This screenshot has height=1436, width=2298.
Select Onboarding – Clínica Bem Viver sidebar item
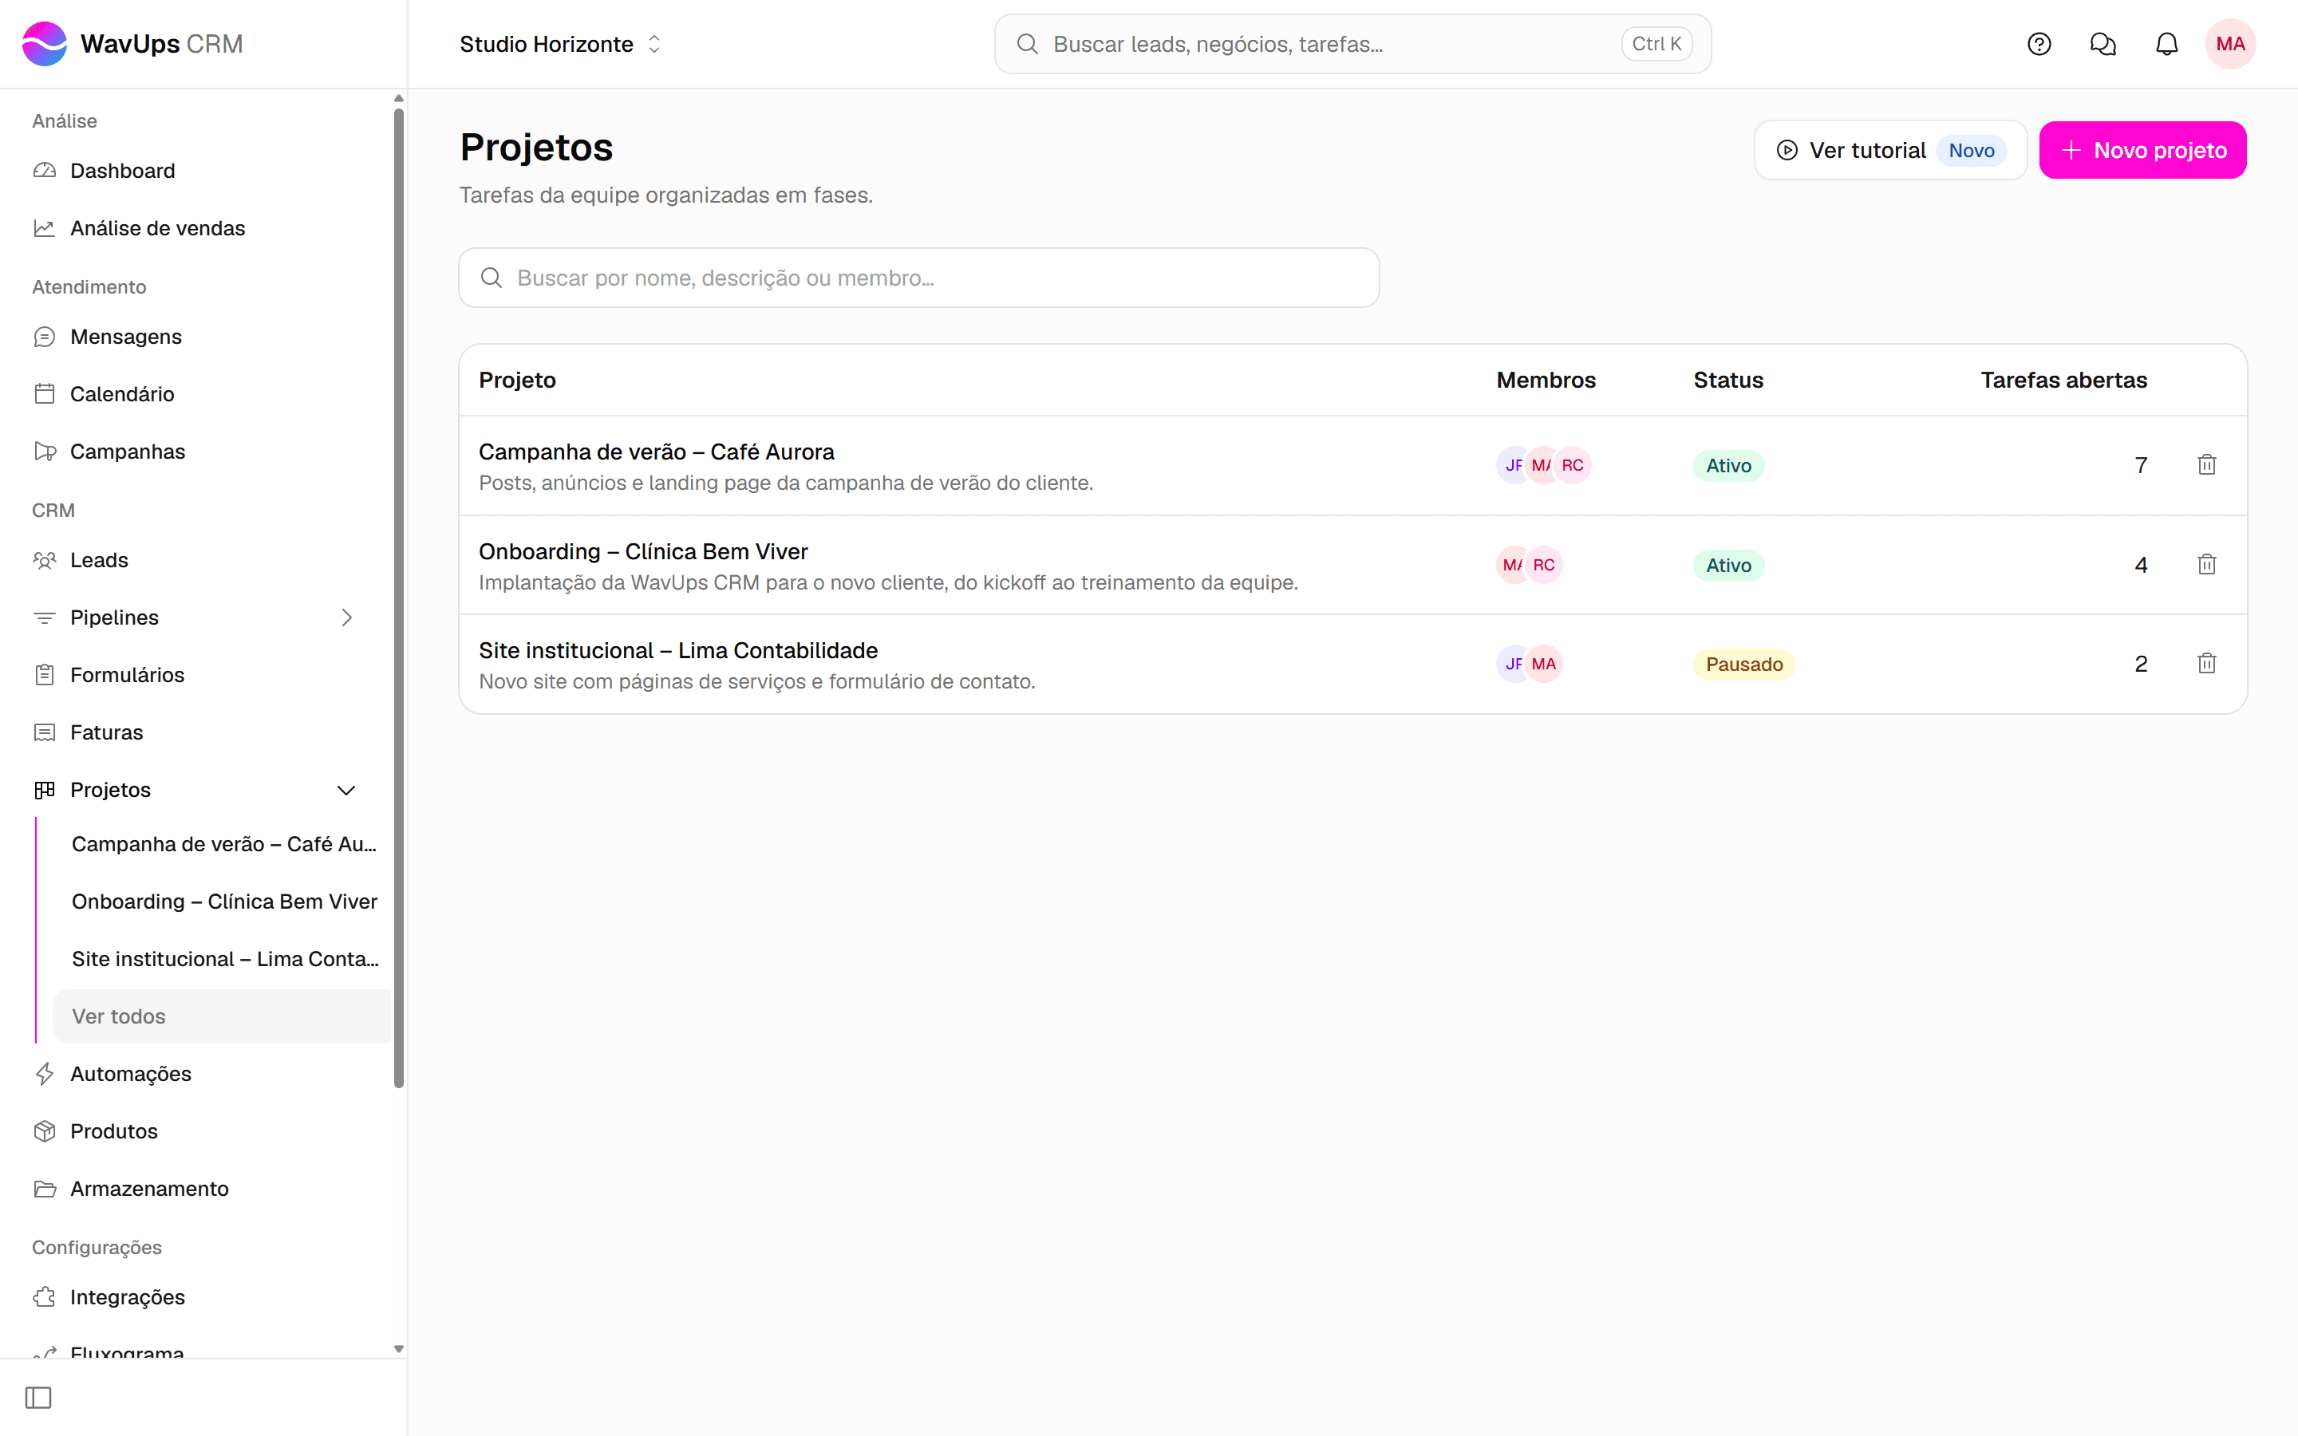[x=222, y=901]
